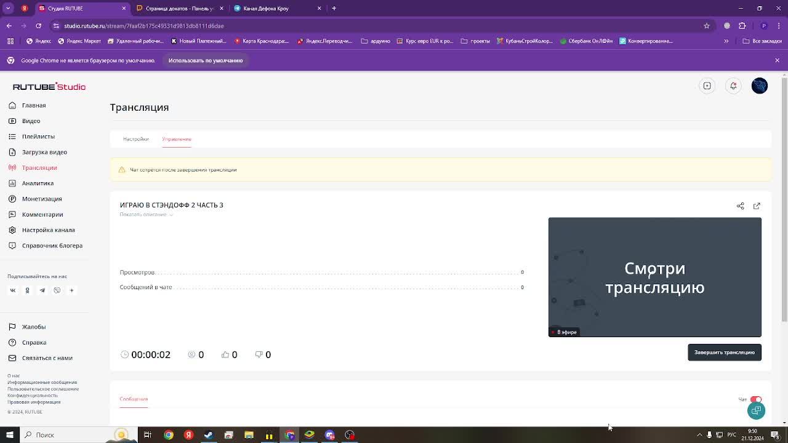The height and width of the screenshot is (443, 788).
Task: Reload the page
Action: tap(38, 26)
